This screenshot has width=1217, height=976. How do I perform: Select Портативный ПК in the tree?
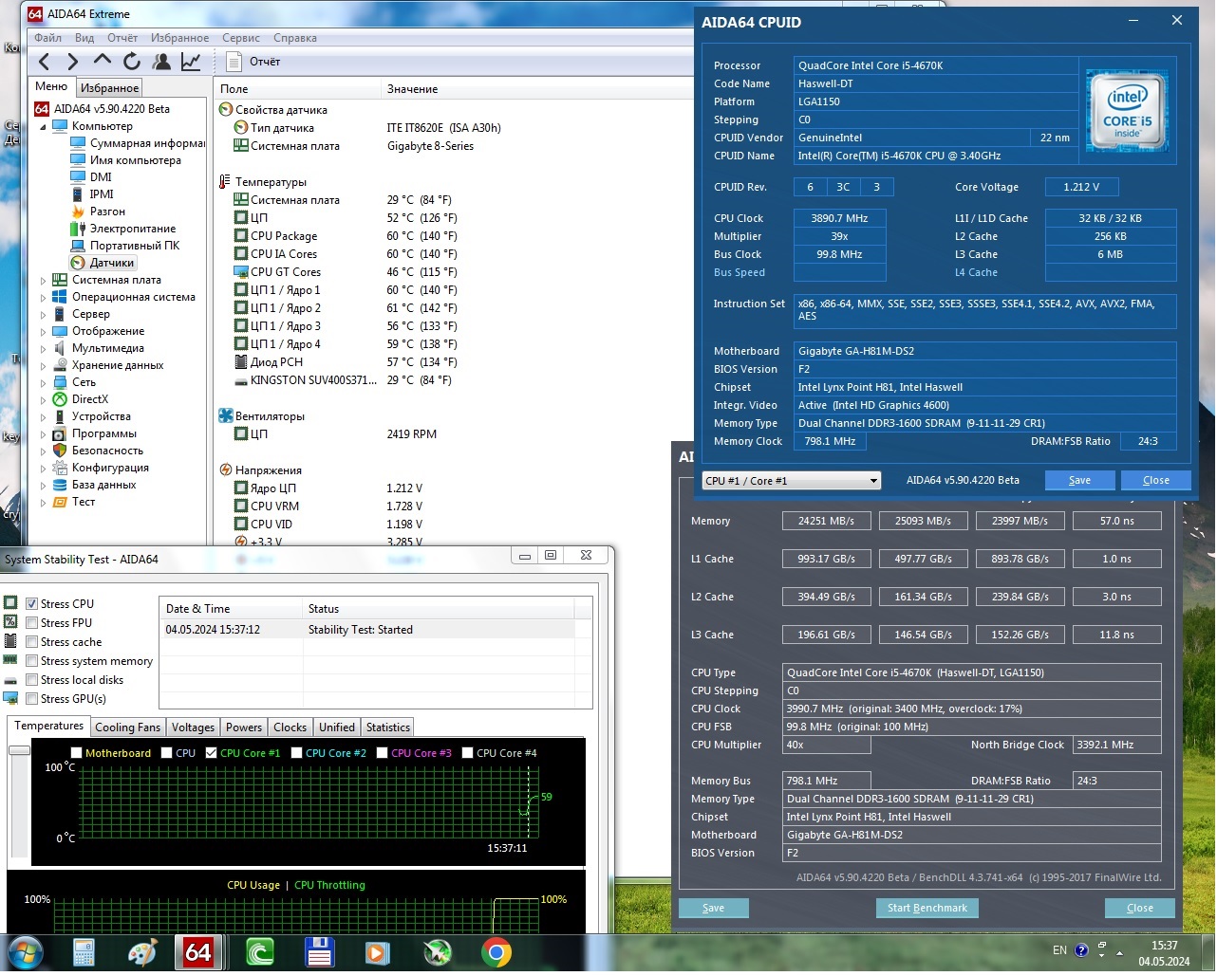[125, 246]
